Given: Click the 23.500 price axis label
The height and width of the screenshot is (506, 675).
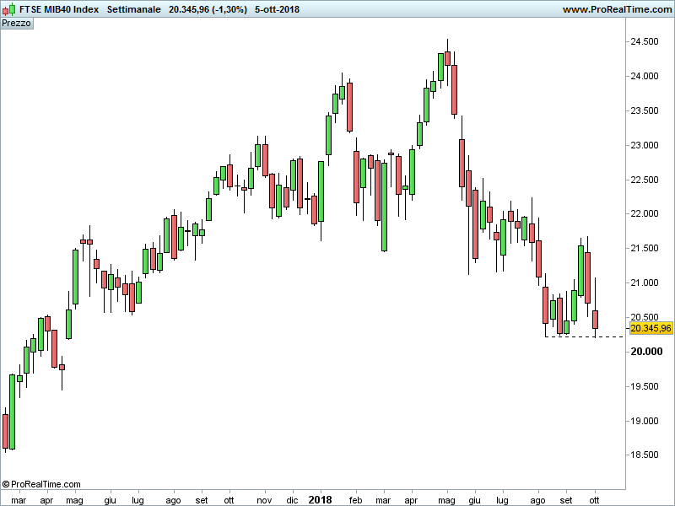Looking at the screenshot, I should [x=645, y=110].
